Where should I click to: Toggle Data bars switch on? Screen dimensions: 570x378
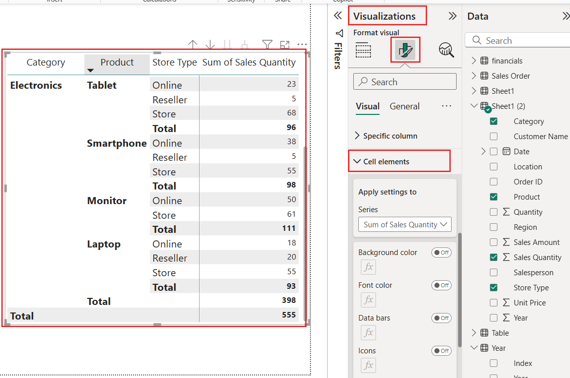pyautogui.click(x=441, y=318)
